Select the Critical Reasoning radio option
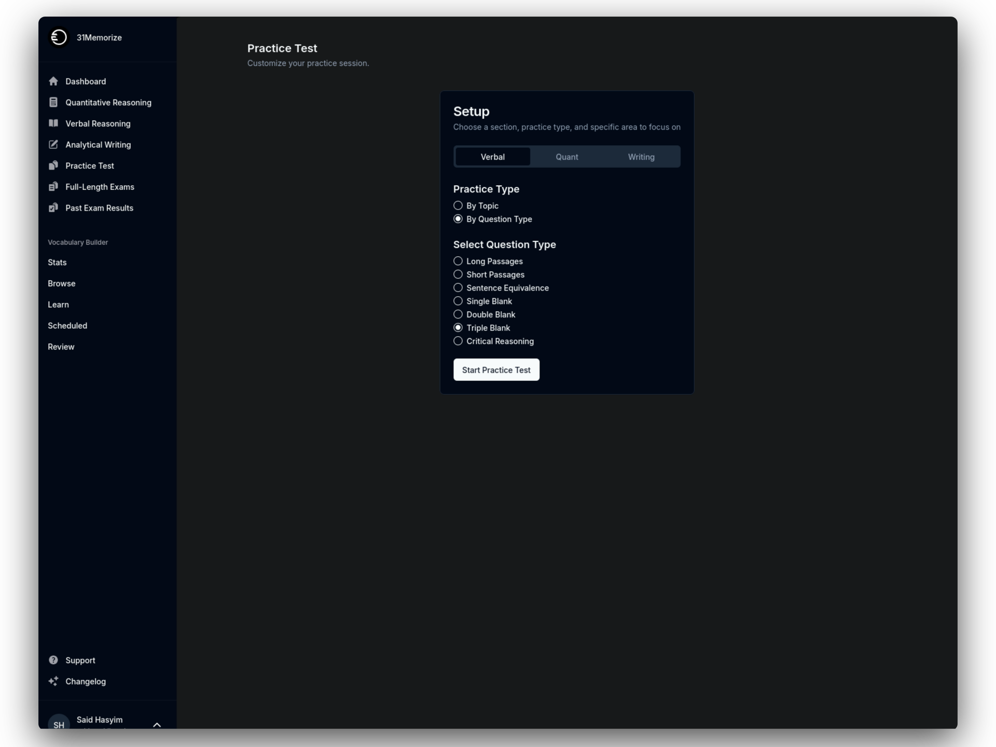Screen dimensions: 996x747 tap(458, 341)
